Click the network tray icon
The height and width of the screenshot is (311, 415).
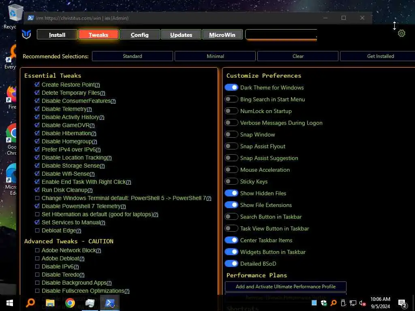tap(353, 303)
